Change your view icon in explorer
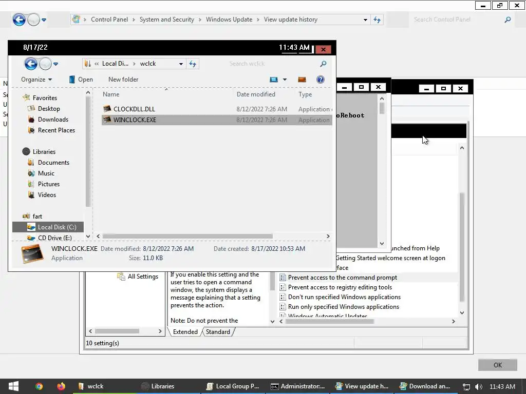Viewport: 526px width, 394px height. (x=274, y=80)
